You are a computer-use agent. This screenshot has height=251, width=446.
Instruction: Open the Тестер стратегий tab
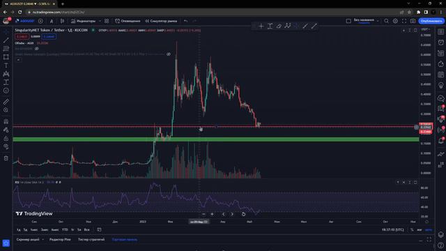pyautogui.click(x=91, y=240)
